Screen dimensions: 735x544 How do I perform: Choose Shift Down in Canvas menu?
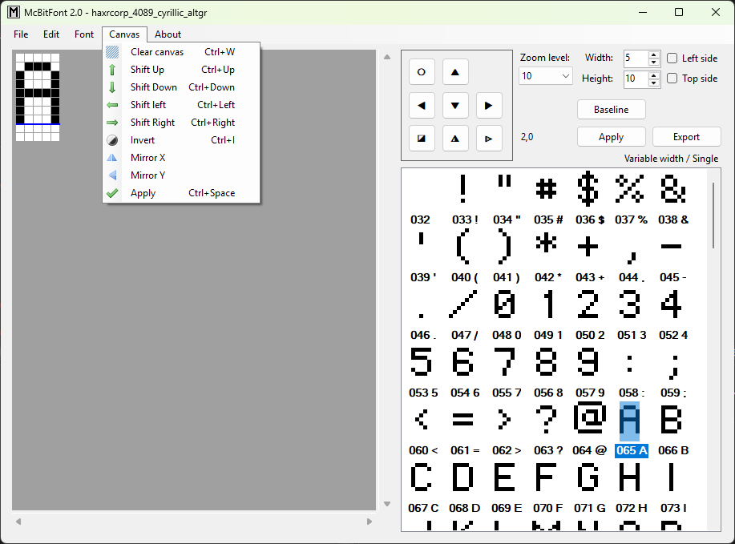click(181, 87)
